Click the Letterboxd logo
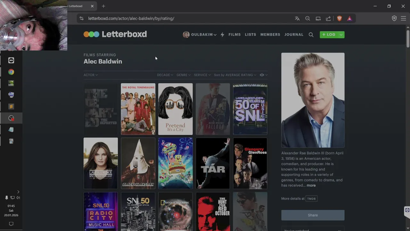This screenshot has width=410, height=231. [x=115, y=34]
